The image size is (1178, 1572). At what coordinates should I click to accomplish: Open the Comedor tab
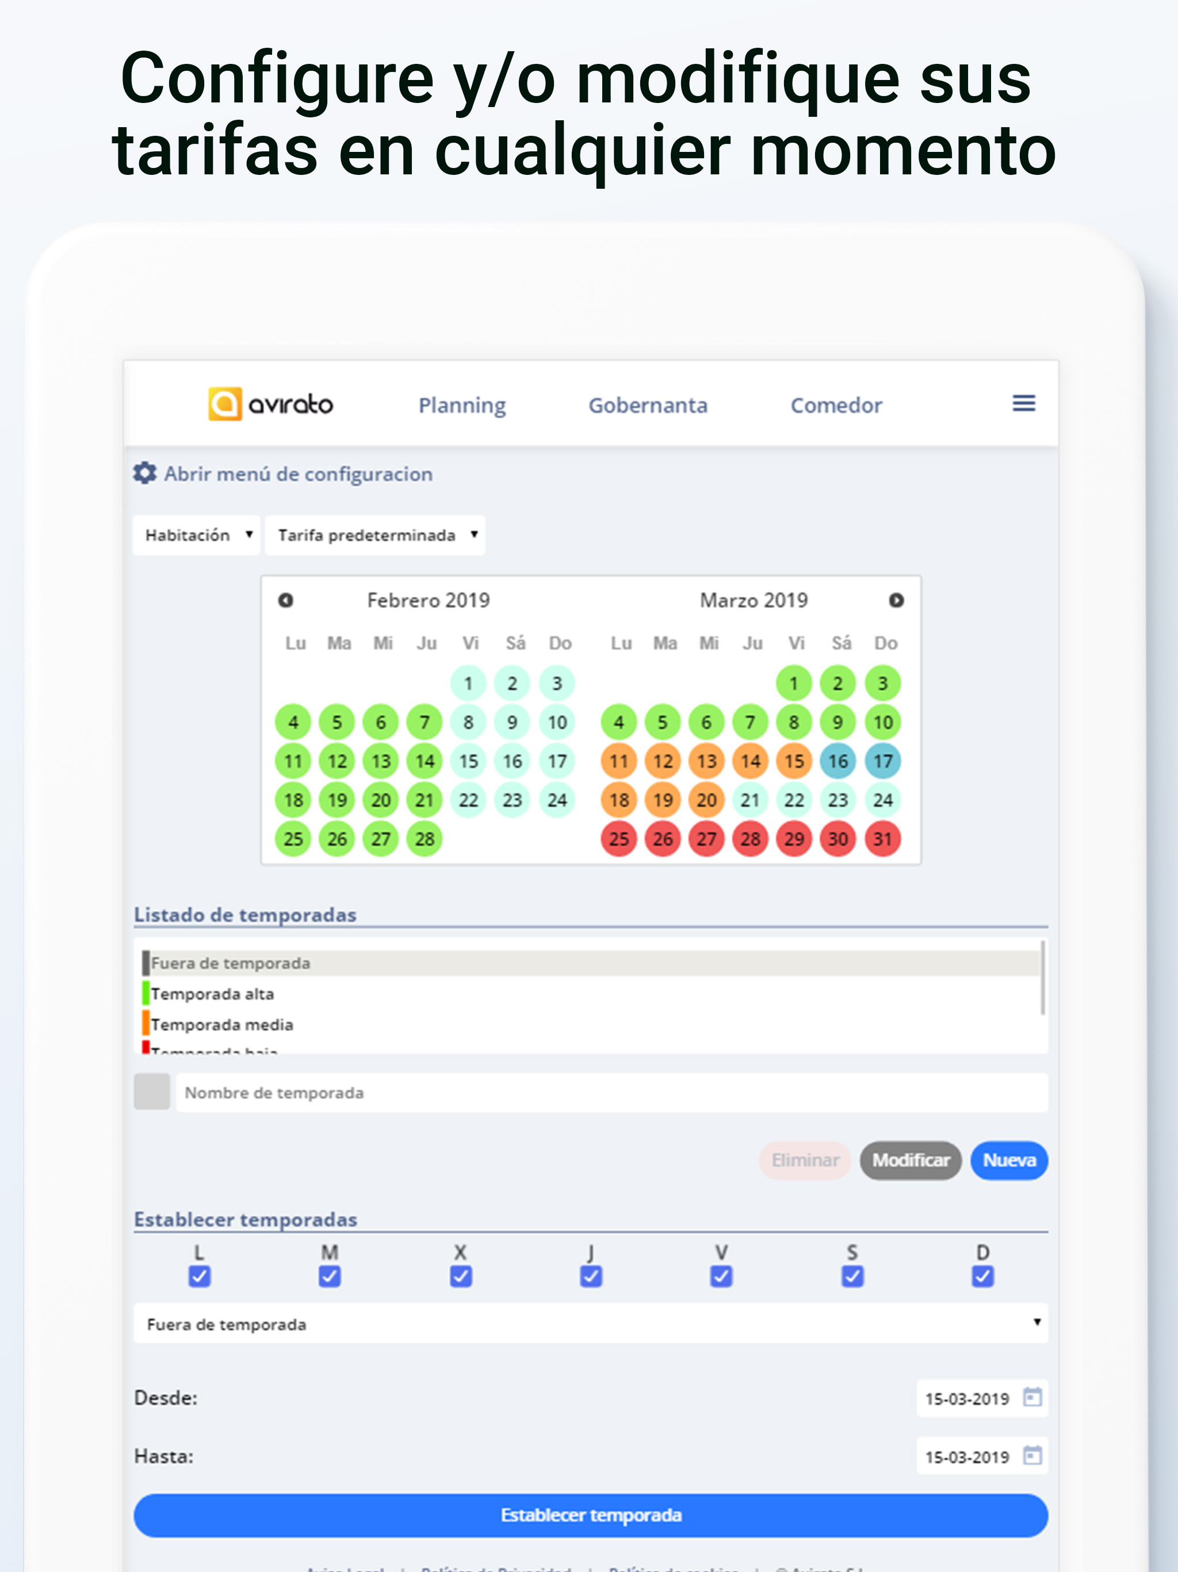point(836,405)
